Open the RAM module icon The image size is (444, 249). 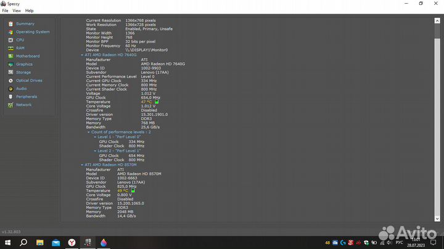[x=10, y=49]
